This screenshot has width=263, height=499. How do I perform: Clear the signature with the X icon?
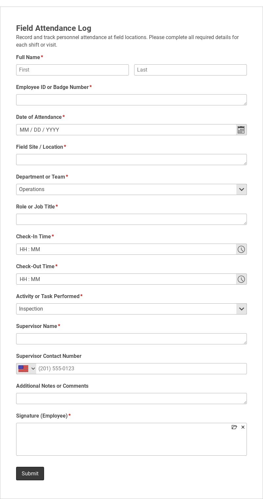pyautogui.click(x=243, y=427)
